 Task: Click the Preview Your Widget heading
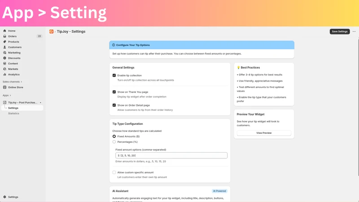250,114
